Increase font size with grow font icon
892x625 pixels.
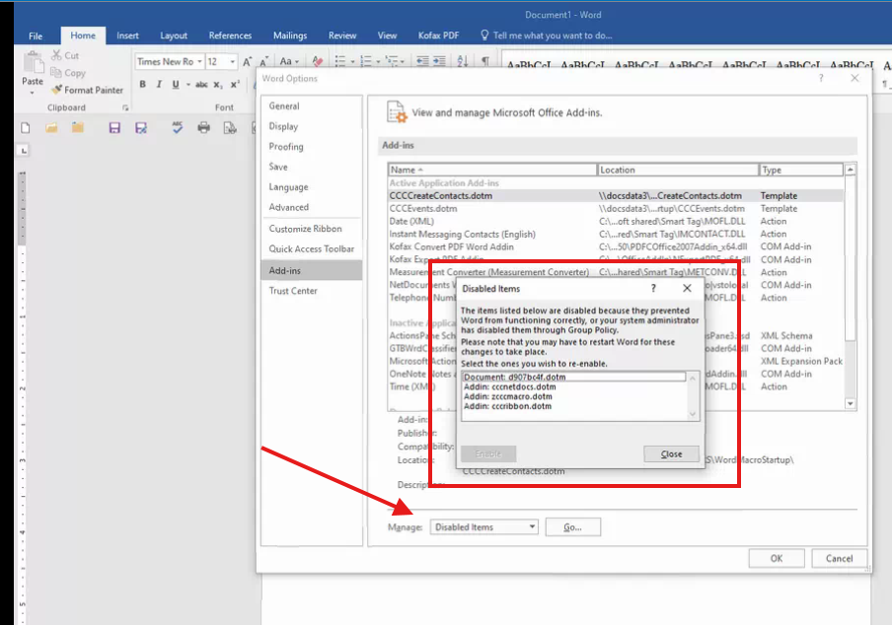[247, 61]
